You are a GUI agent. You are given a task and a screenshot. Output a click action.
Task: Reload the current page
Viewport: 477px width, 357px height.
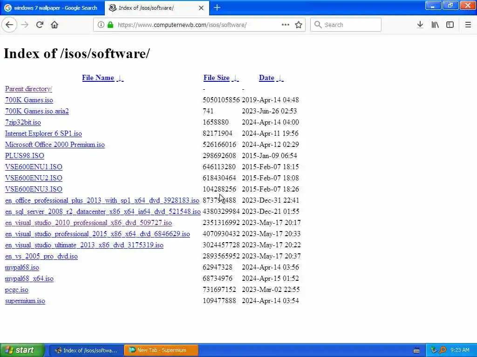[40, 25]
